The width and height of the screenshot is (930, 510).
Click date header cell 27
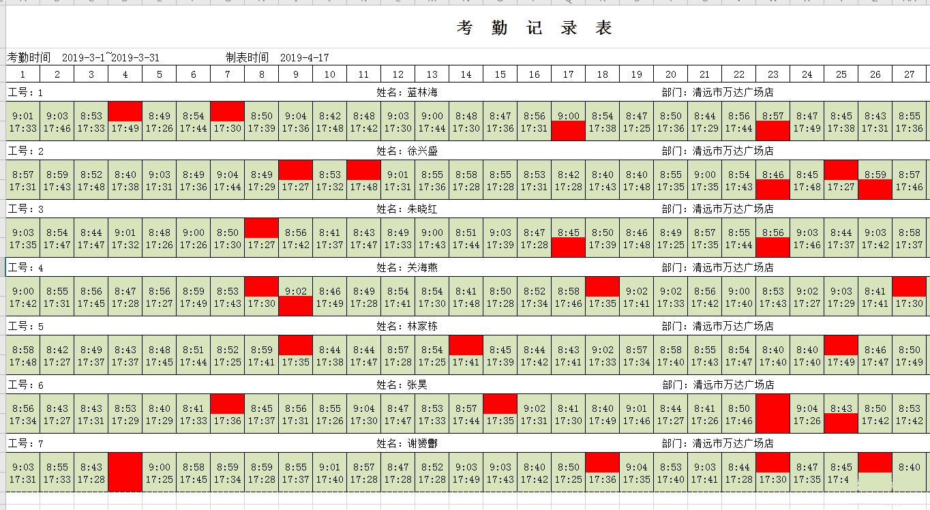[909, 74]
